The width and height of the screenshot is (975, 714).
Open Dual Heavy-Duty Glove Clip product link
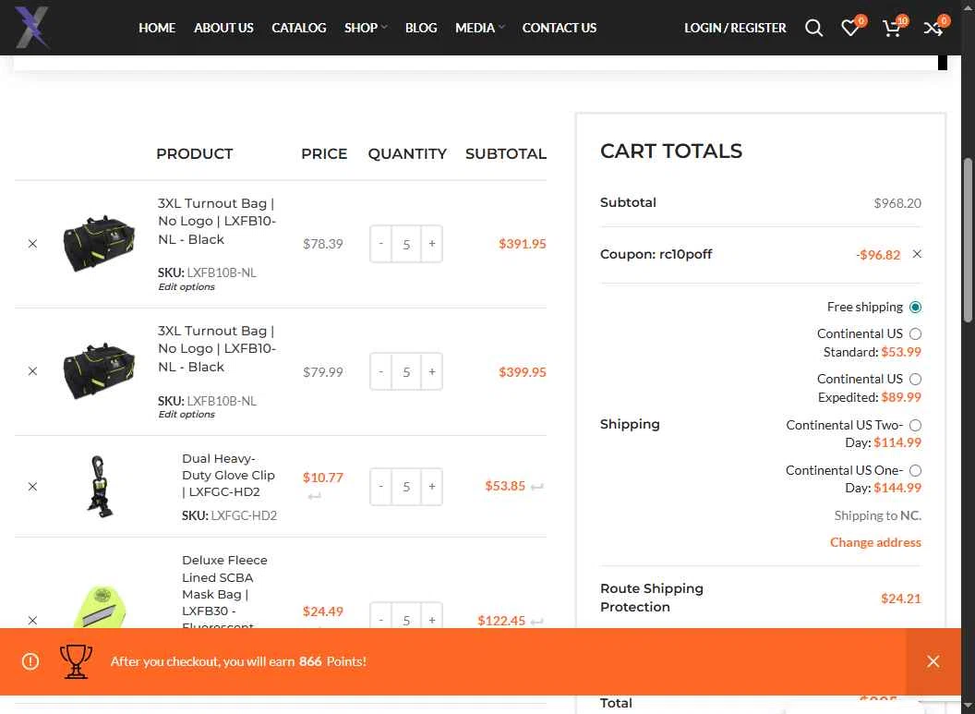pos(228,475)
